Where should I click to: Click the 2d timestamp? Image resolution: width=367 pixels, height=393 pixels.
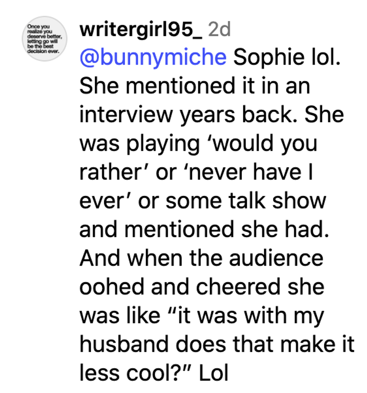(x=219, y=30)
